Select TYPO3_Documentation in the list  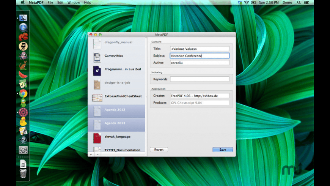[x=116, y=149]
